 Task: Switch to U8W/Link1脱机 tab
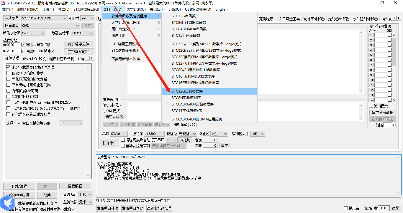click(x=35, y=59)
